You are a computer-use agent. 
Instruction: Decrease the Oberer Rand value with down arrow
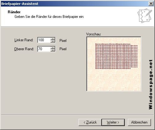pyautogui.click(x=53, y=50)
